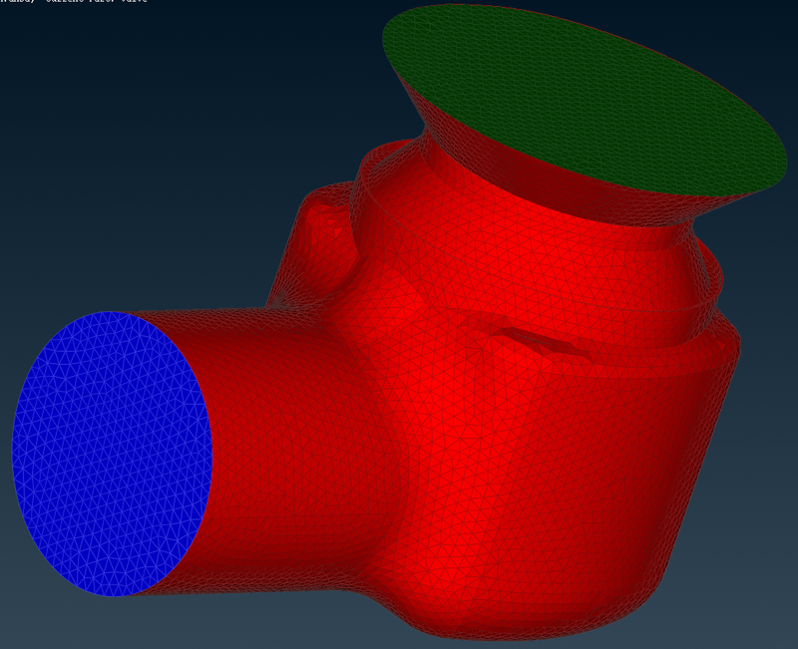Select the blue circular inlet face
798x649 pixels.
click(112, 454)
